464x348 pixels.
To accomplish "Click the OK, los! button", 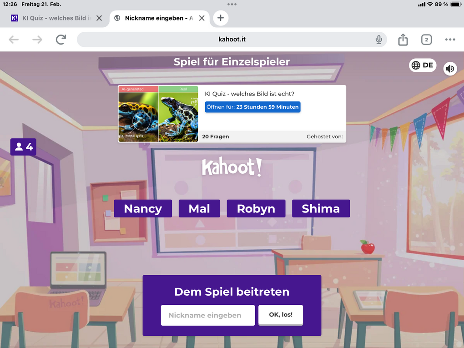I will click(x=281, y=314).
